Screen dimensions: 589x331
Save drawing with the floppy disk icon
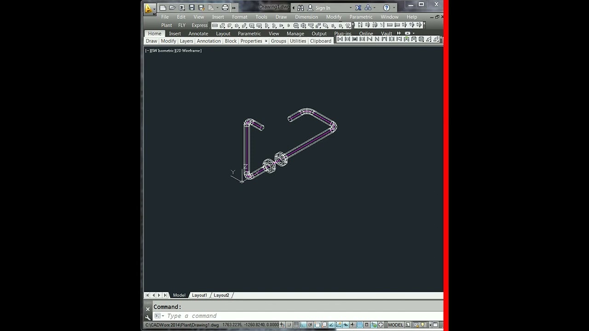click(191, 8)
